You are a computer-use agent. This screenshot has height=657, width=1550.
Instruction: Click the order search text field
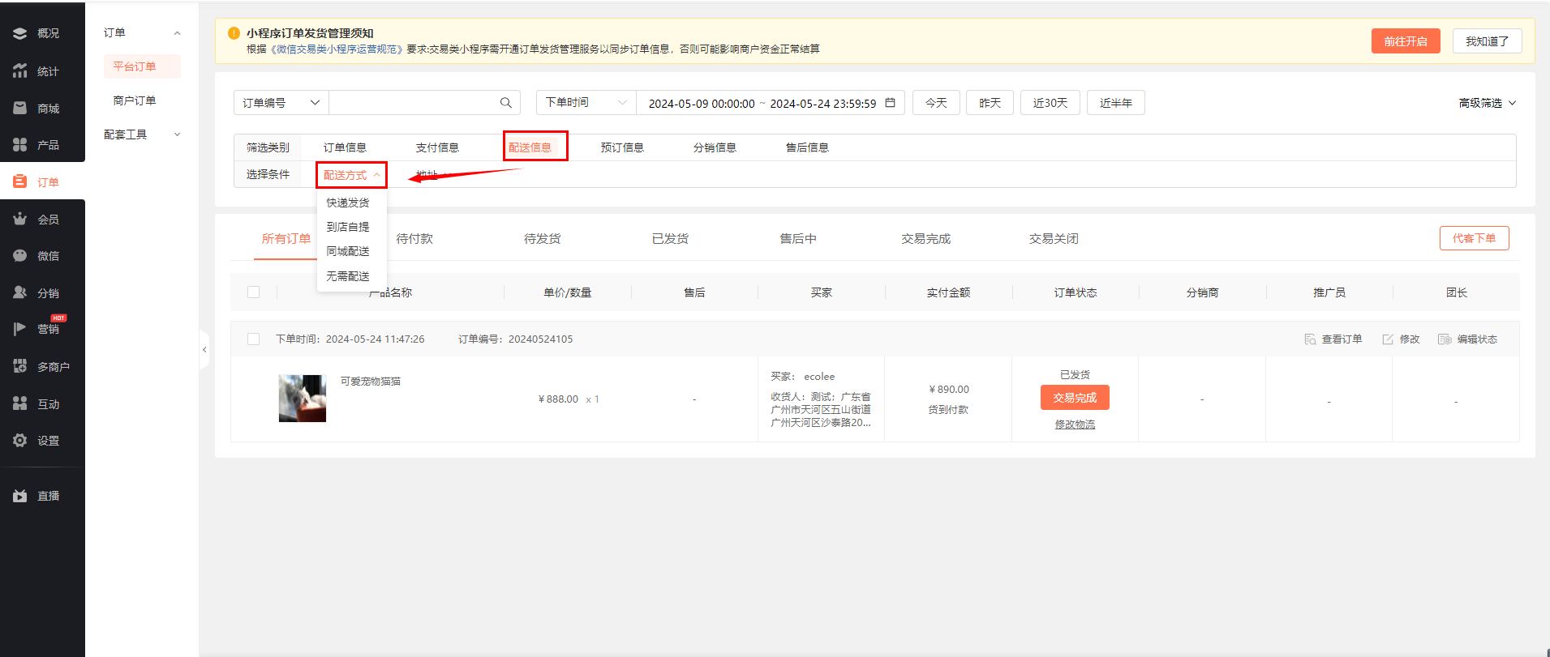point(412,103)
